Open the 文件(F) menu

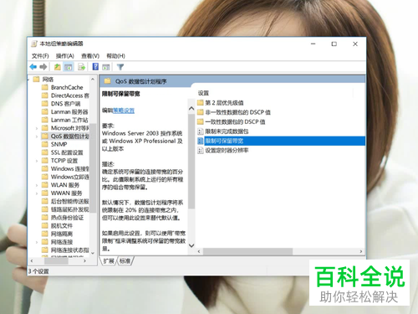40,56
